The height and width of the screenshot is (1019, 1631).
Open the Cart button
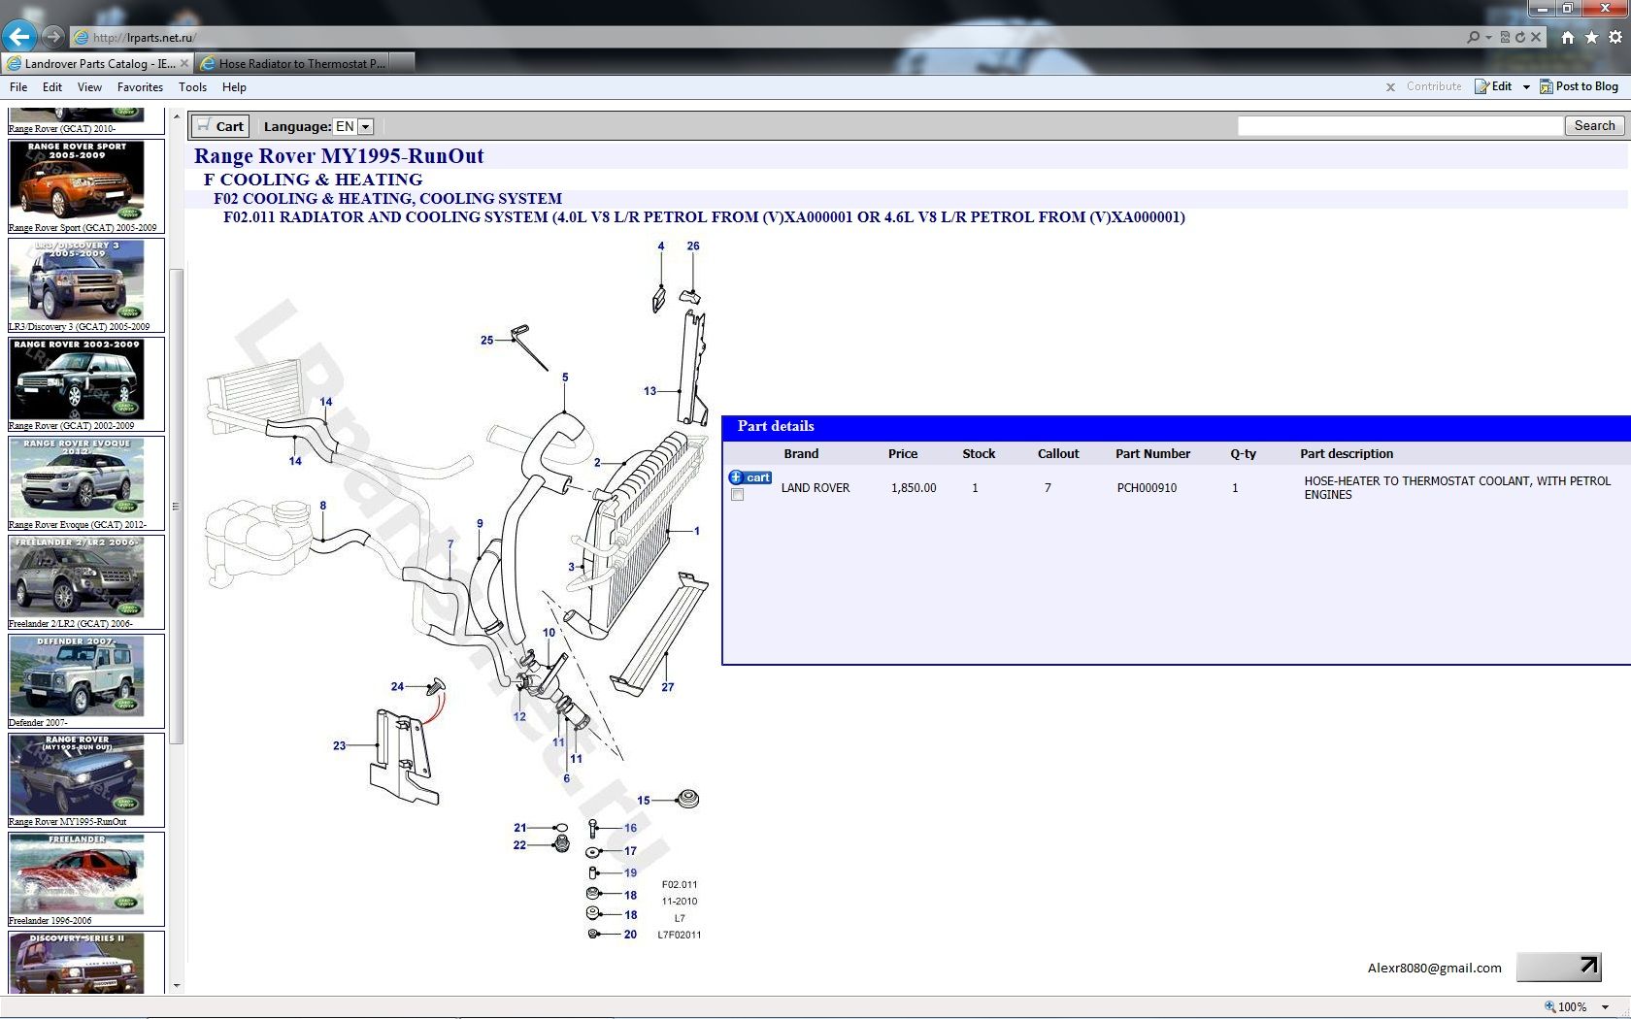click(x=220, y=126)
